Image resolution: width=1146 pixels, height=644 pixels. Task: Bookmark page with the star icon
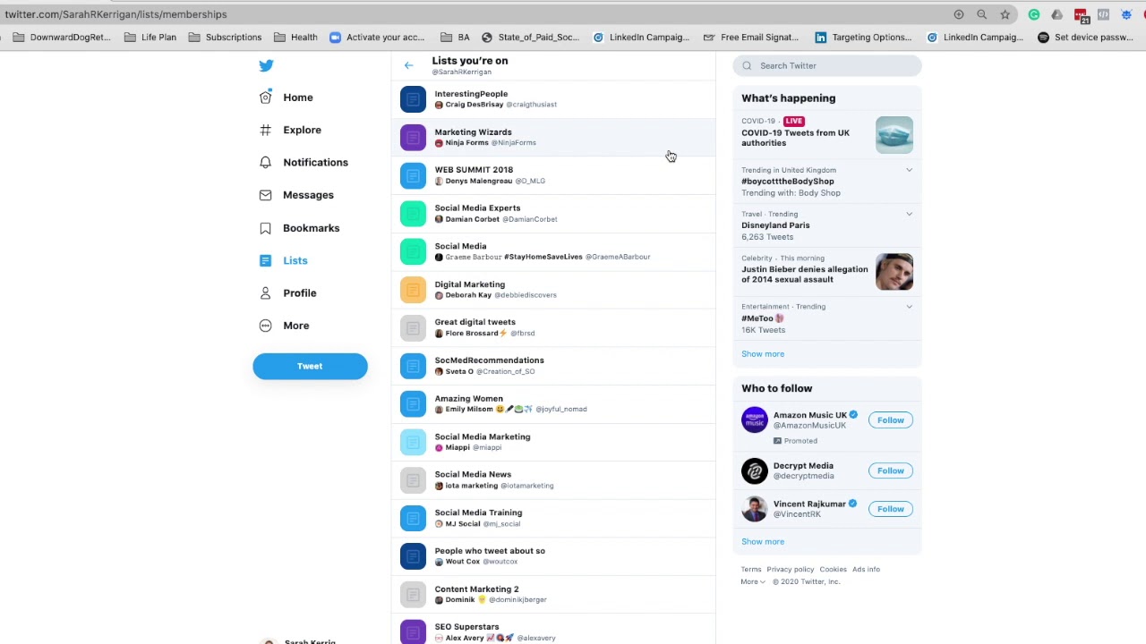click(x=1005, y=14)
